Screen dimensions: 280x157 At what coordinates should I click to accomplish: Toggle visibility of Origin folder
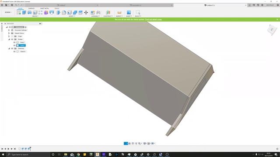12,36
